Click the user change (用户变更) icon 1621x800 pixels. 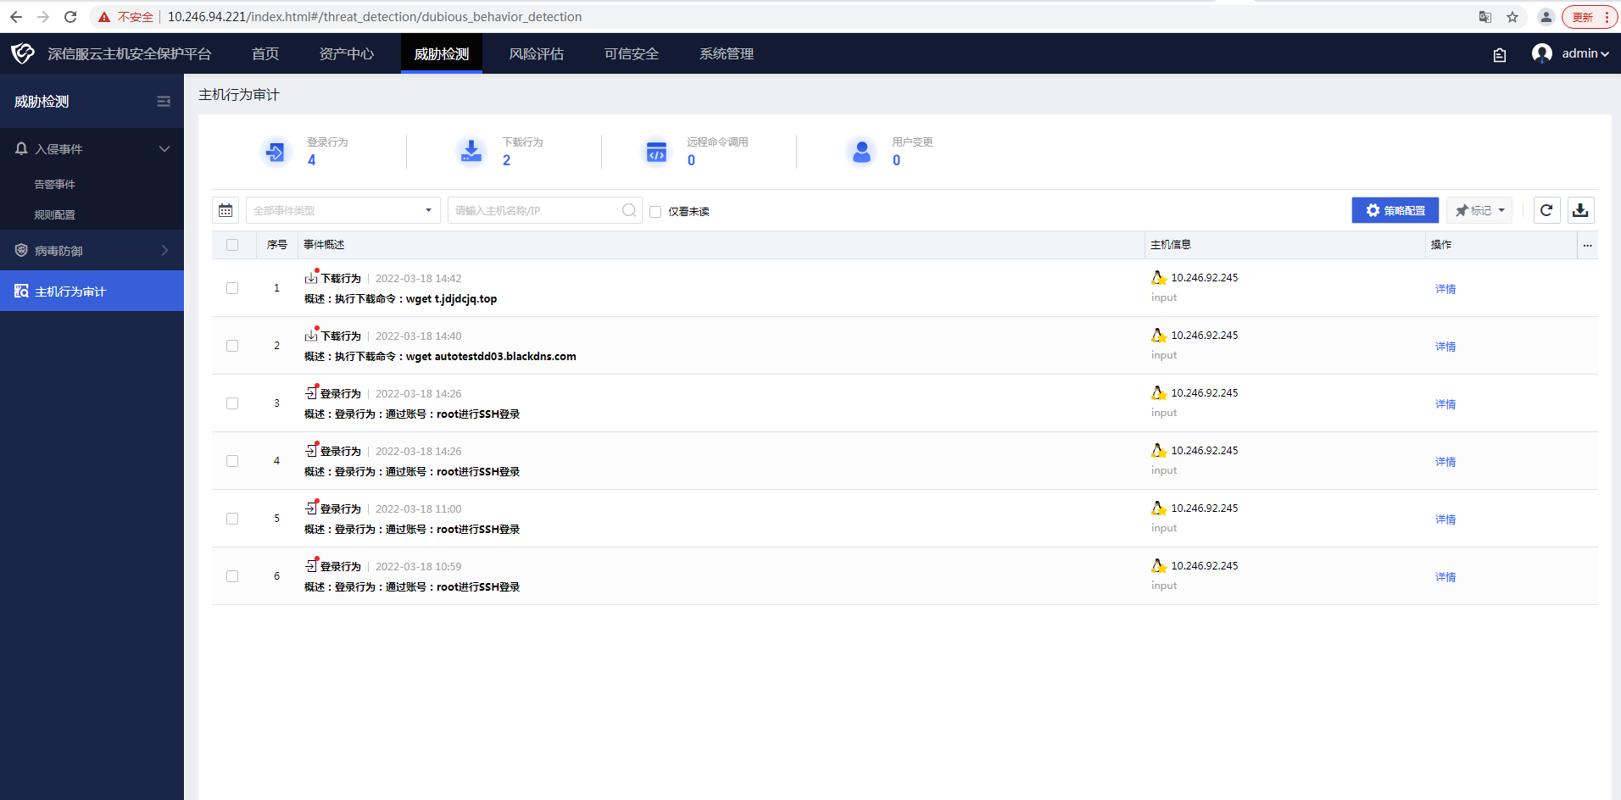[861, 152]
